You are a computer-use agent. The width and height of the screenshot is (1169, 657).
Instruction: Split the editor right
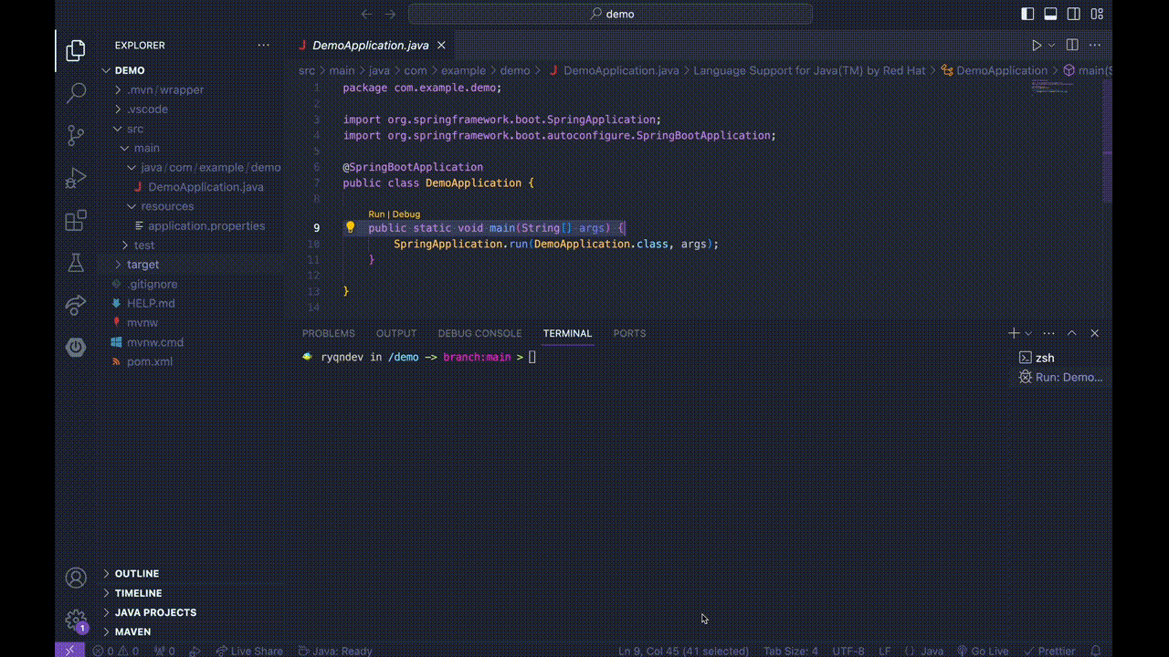pyautogui.click(x=1072, y=45)
